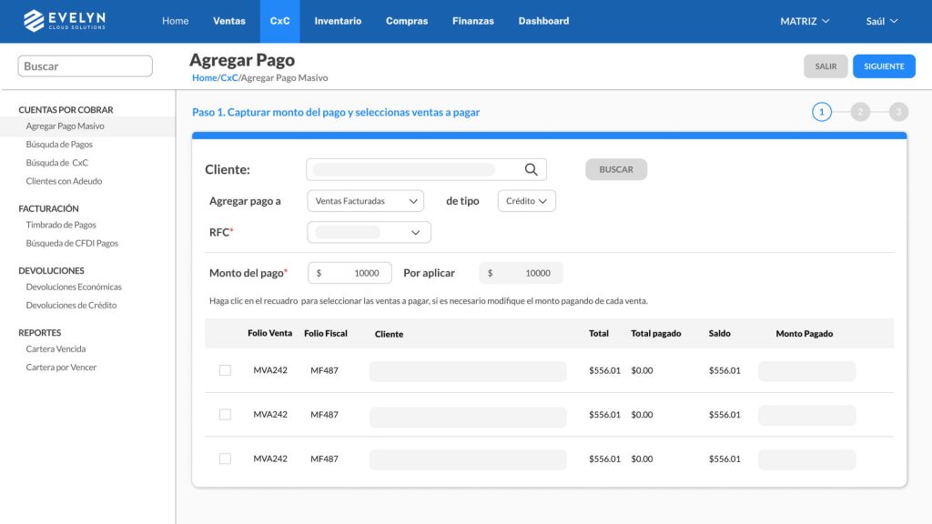Screen dimensions: 932x524
Task: Open the Ventas Facturadas dropdown
Action: tap(366, 201)
